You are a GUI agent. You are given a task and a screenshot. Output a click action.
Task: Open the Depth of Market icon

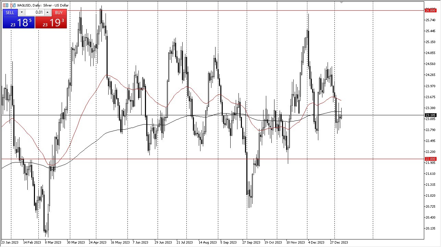(x=5, y=5)
